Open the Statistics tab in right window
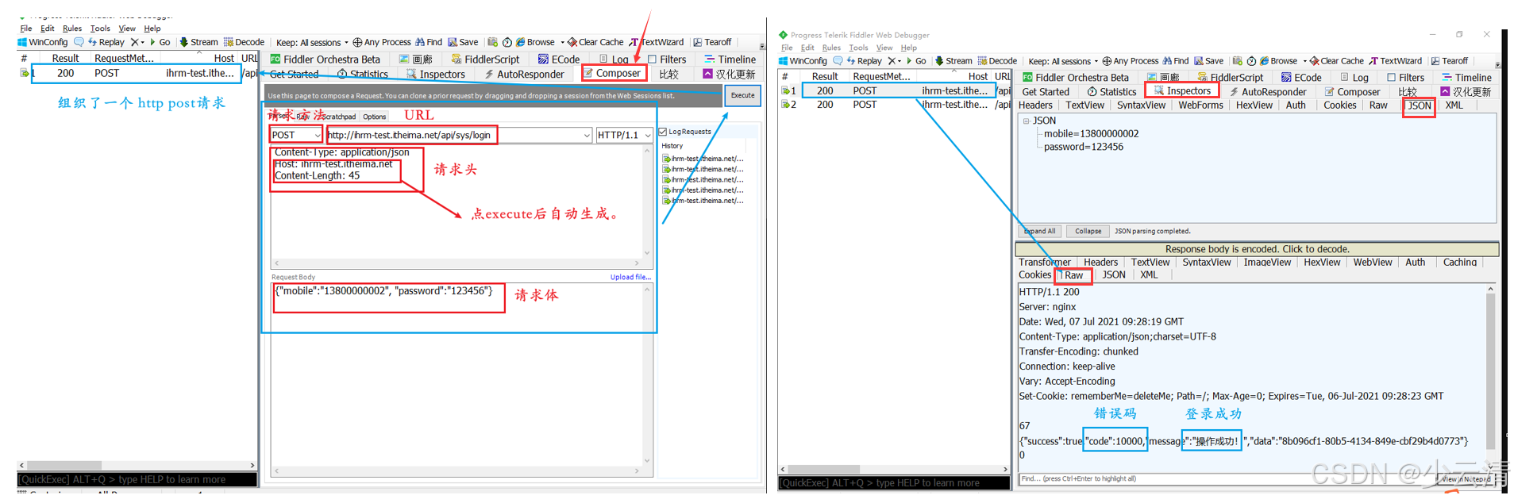Screen dimensions: 1514x499 click(1111, 92)
